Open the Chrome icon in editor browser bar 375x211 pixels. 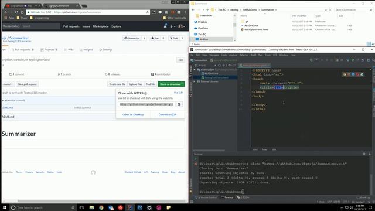pyautogui.click(x=345, y=74)
